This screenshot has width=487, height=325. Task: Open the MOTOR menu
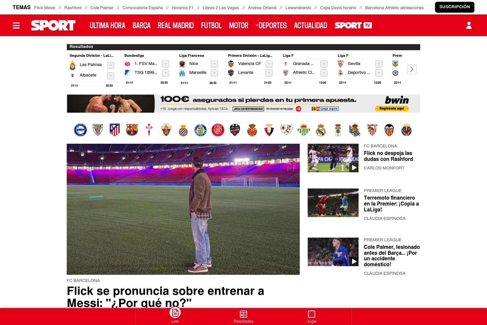click(x=238, y=25)
